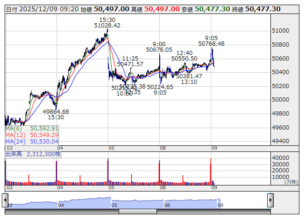Select the 9:00 50678.05 annotation
Image resolution: width=305 pixels, height=219 pixels.
[159, 47]
